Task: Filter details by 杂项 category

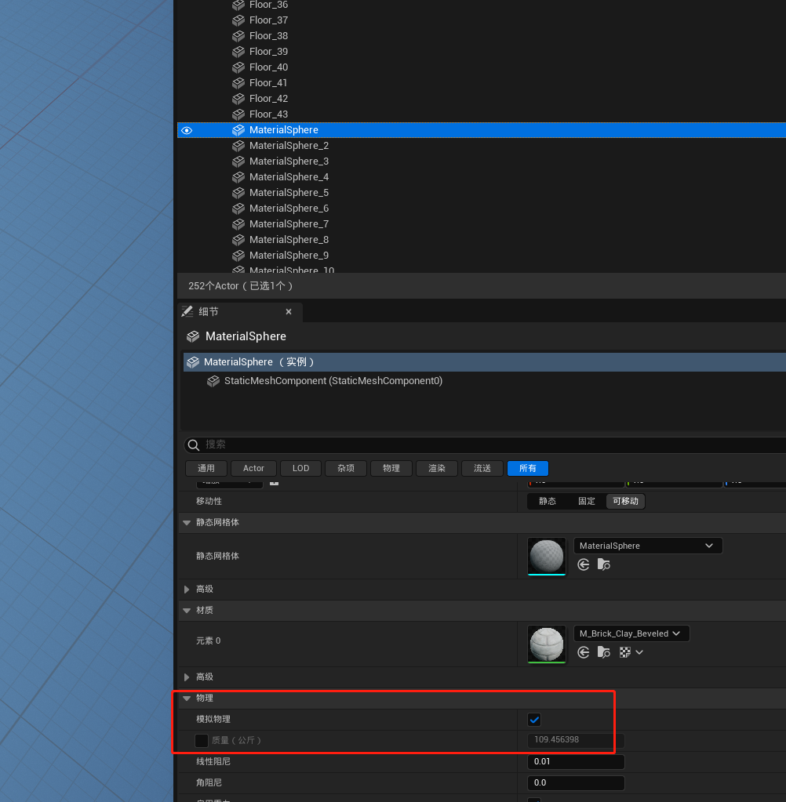Action: tap(346, 469)
